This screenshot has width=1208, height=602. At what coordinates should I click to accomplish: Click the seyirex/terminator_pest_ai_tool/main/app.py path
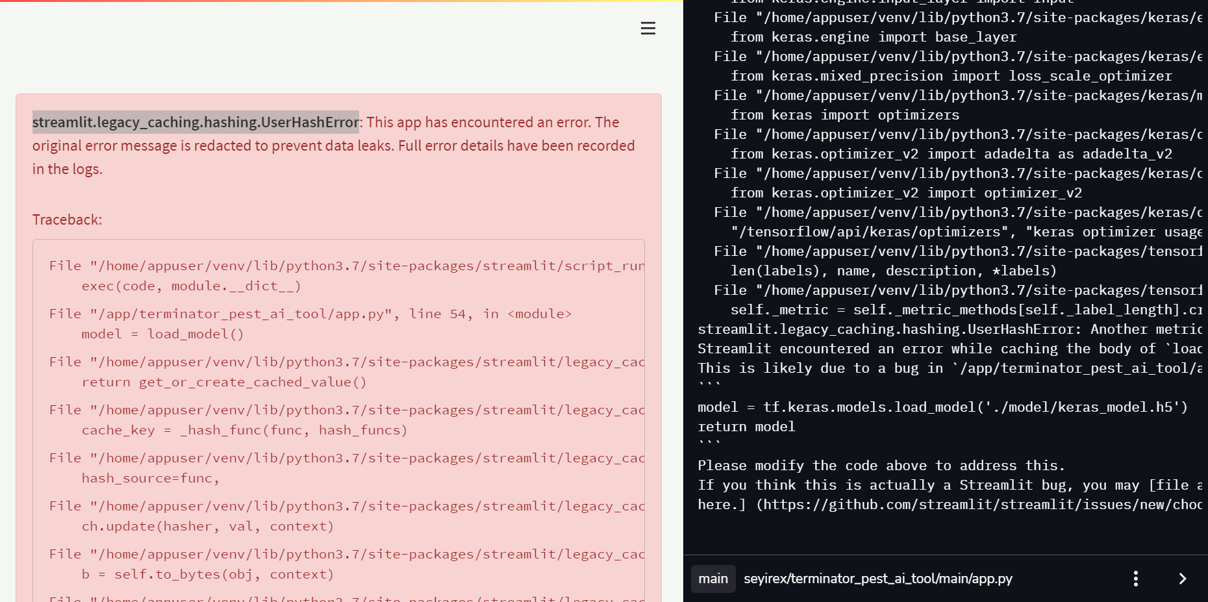878,578
